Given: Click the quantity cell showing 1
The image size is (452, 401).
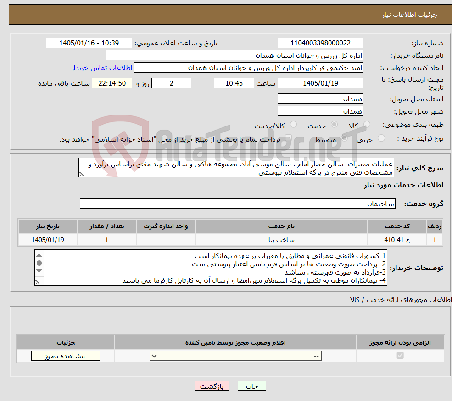Looking at the screenshot, I should (106, 240).
